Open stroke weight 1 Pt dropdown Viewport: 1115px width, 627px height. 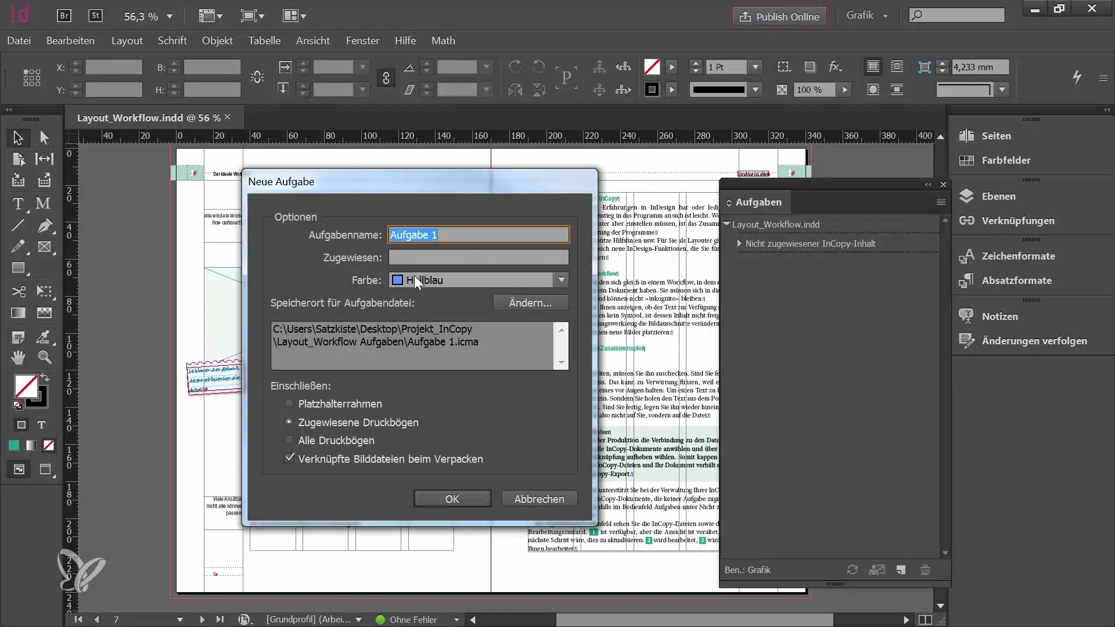[x=756, y=67]
